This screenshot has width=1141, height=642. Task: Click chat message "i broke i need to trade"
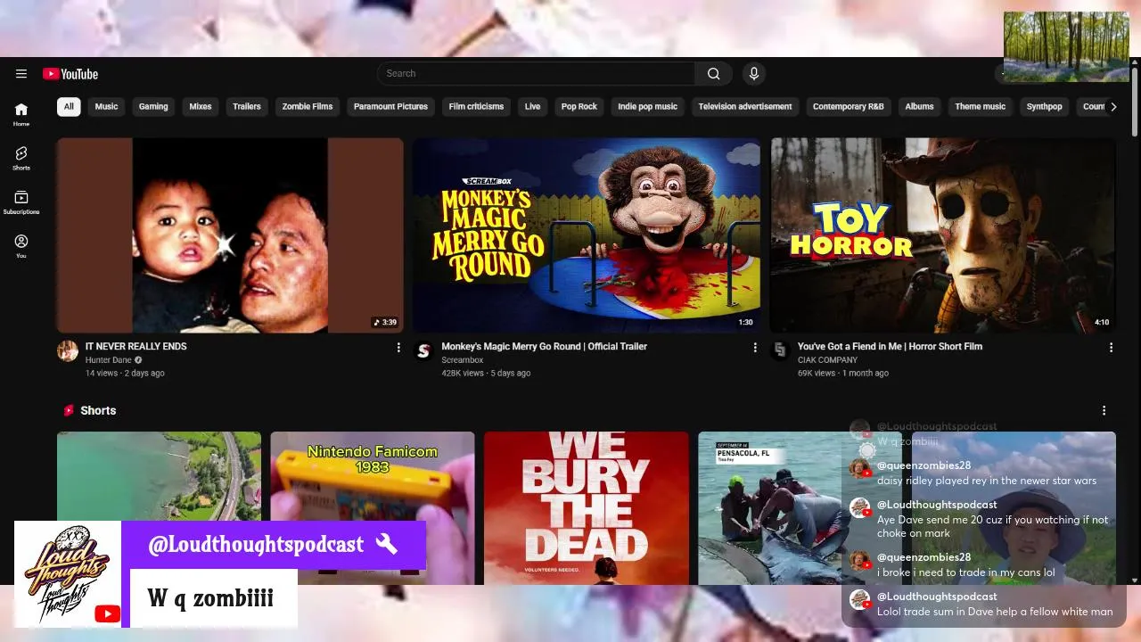coord(966,572)
